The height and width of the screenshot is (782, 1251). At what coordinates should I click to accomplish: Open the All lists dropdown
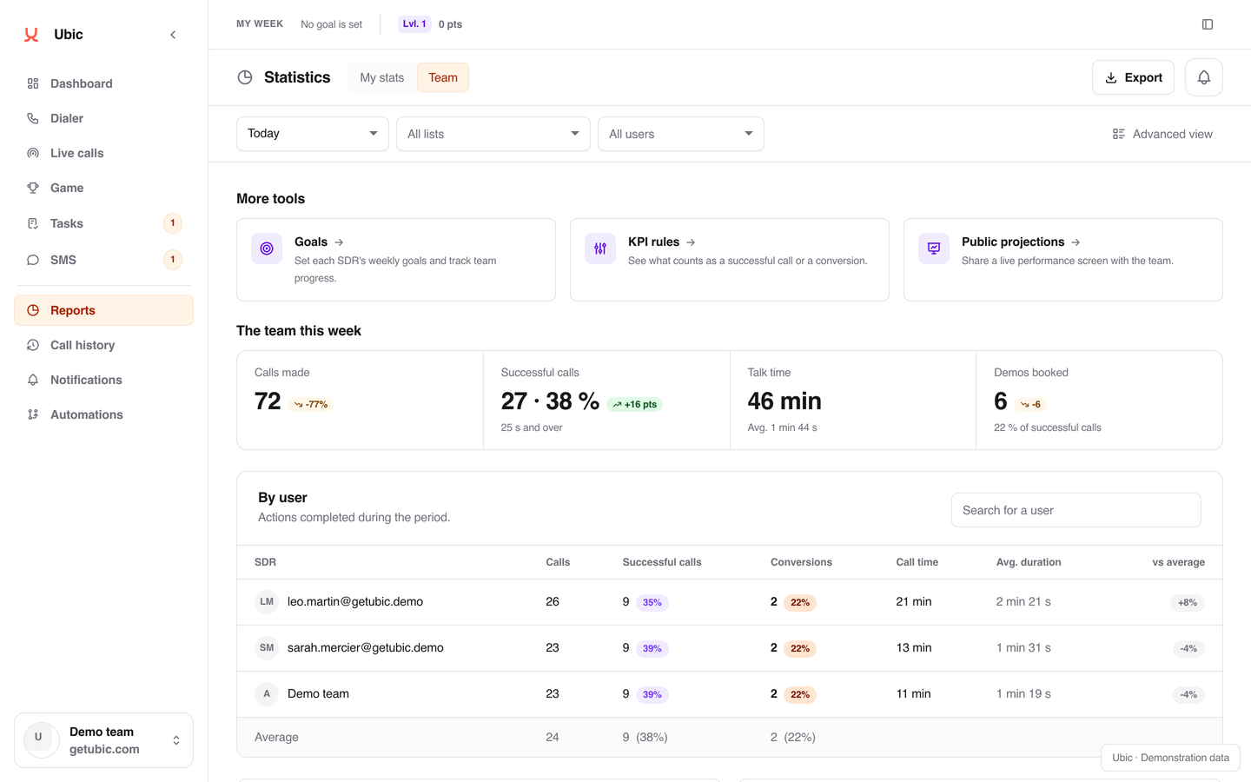493,134
